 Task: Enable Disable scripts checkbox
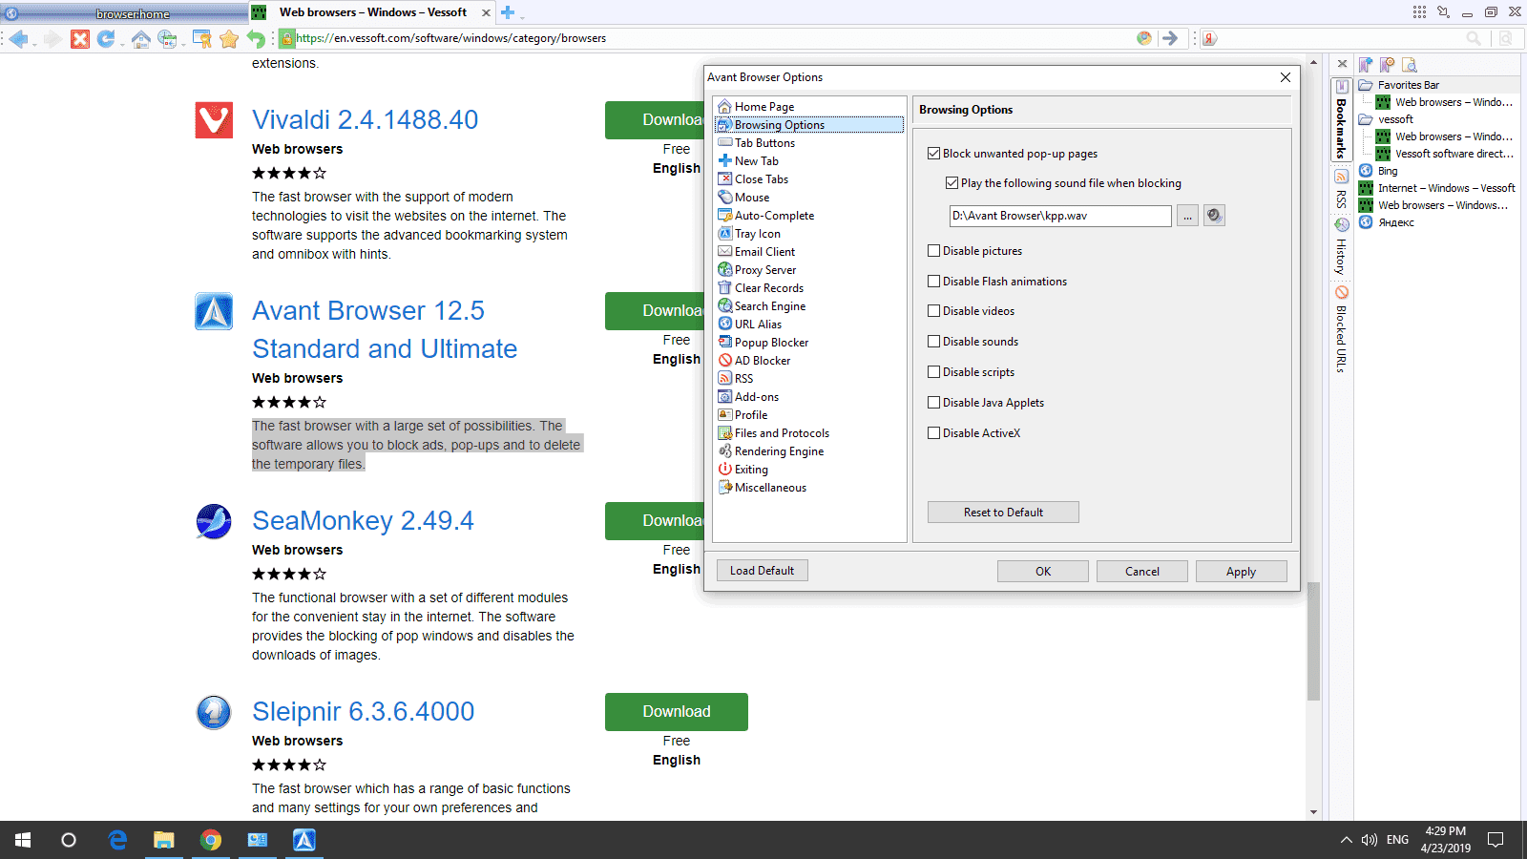pos(934,371)
